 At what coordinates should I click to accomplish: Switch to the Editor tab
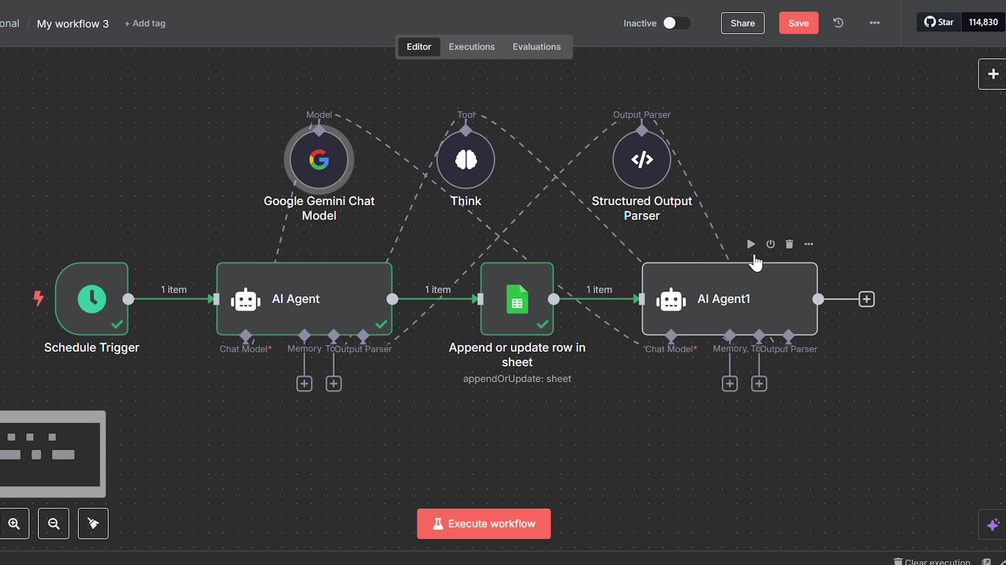419,47
